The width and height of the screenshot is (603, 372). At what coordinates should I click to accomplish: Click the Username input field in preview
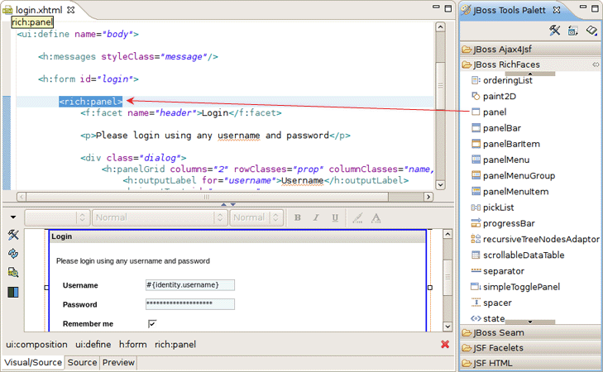190,285
